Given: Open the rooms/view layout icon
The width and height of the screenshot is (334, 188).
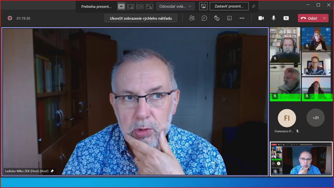Looking at the screenshot, I should coord(229,18).
